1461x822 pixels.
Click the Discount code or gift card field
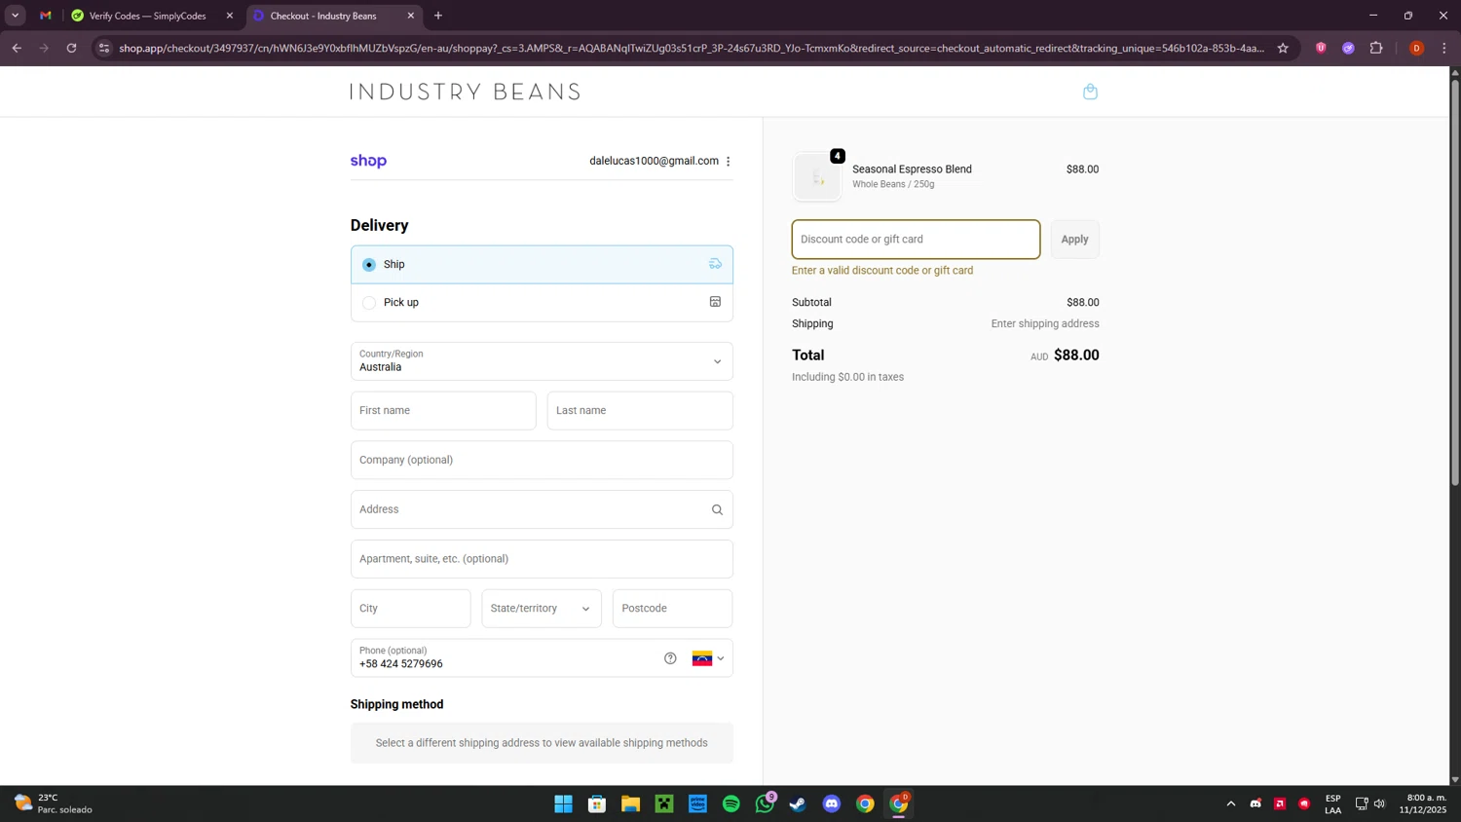click(916, 240)
